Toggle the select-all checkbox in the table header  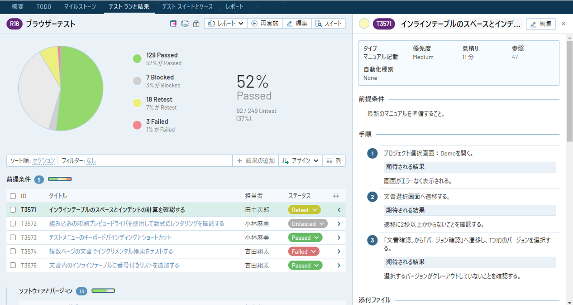(13, 196)
